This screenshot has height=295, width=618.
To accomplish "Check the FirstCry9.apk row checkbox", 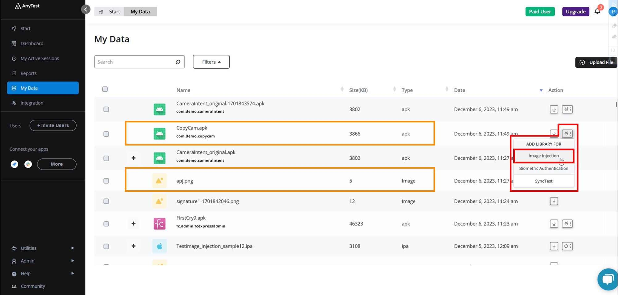I will tap(106, 224).
